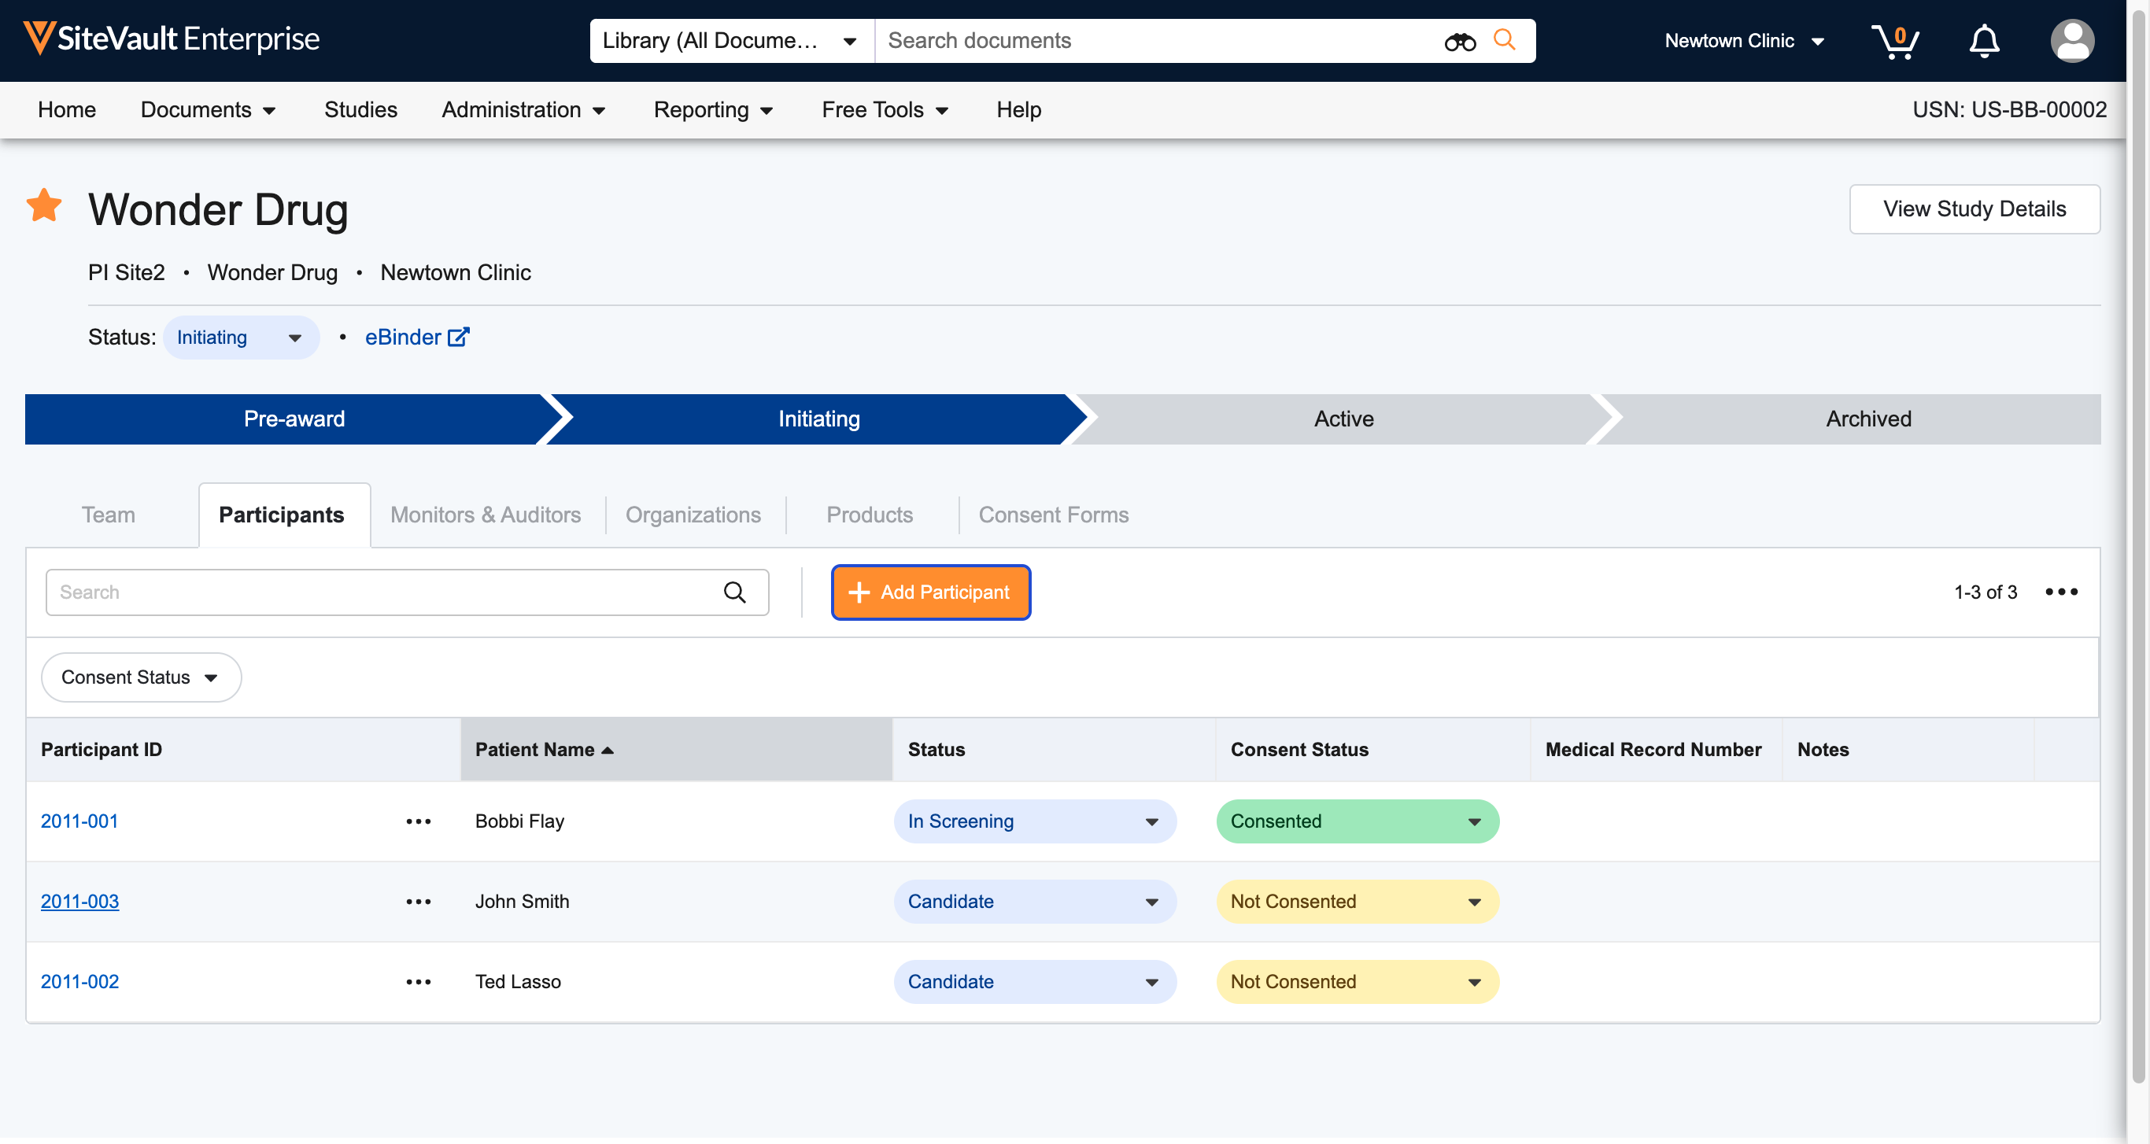
Task: Open the Consent Status filter dropdown
Action: [141, 677]
